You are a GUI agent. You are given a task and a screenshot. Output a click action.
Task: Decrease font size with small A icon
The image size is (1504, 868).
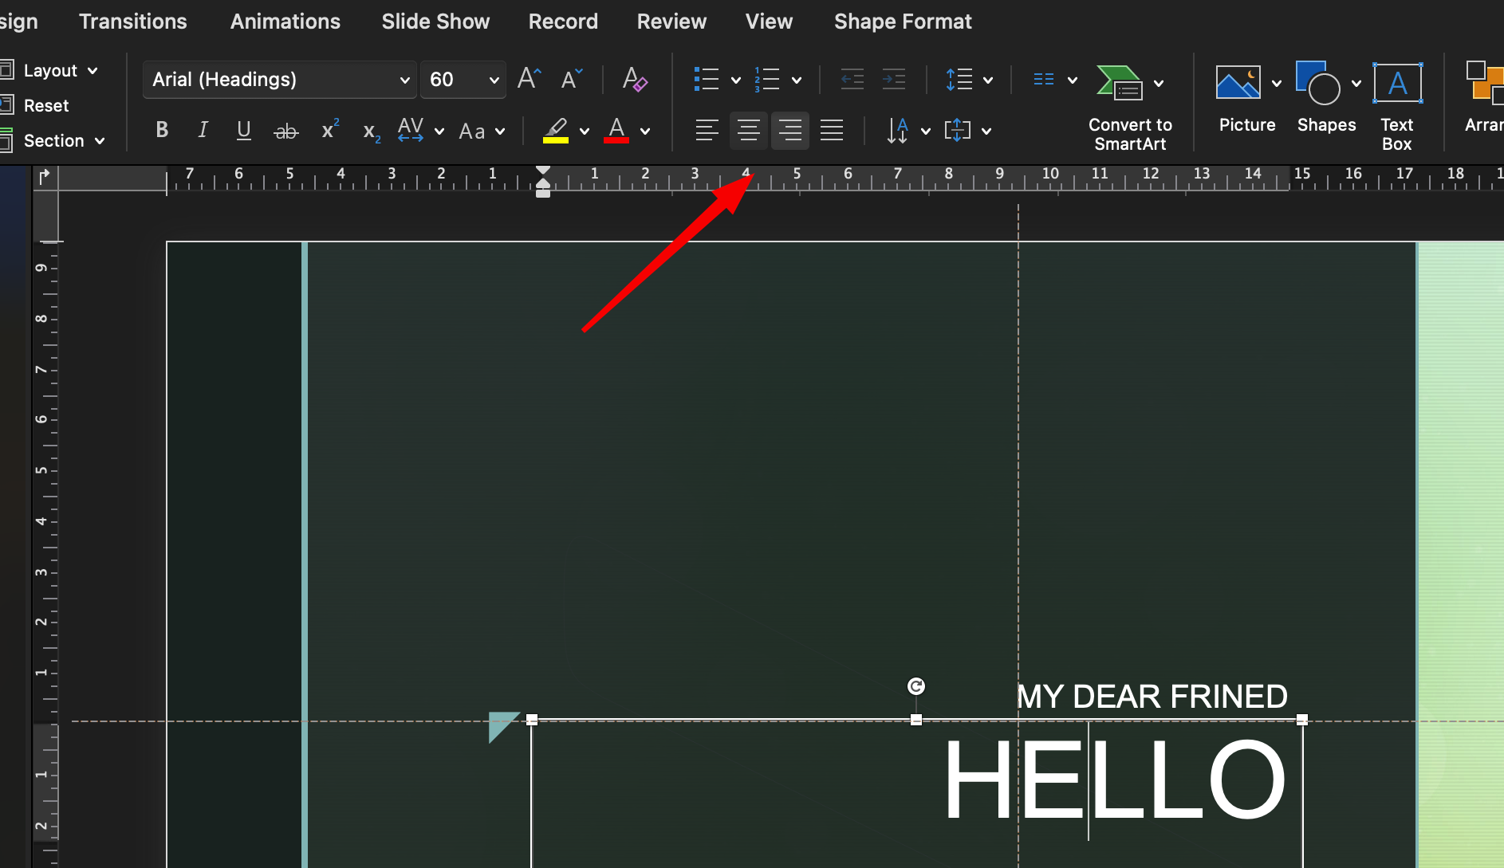572,79
